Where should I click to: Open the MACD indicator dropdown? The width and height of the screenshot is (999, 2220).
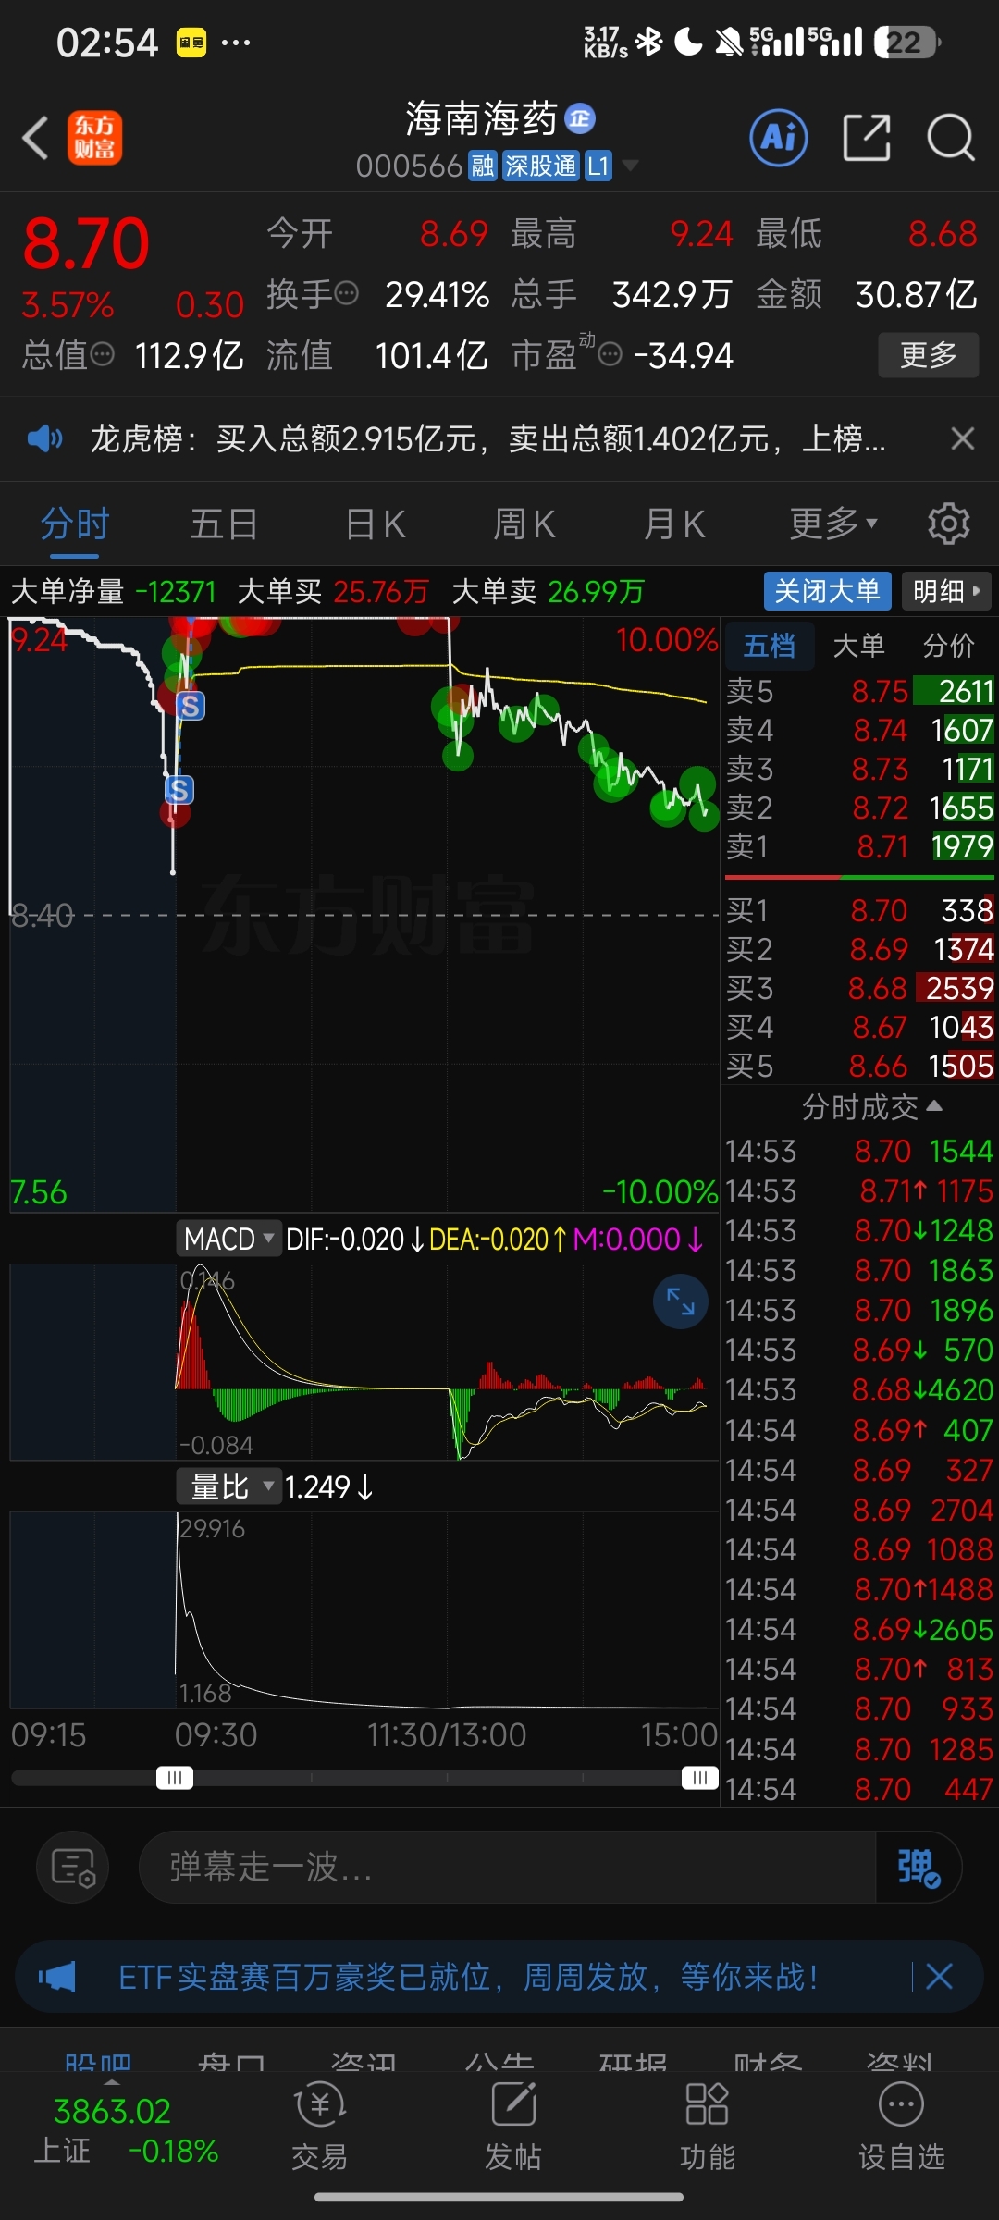coord(228,1239)
